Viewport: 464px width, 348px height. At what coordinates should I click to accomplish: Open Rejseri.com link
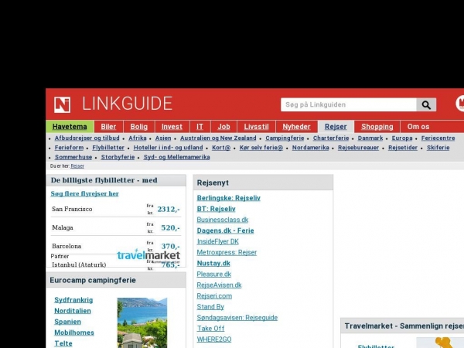pos(214,296)
